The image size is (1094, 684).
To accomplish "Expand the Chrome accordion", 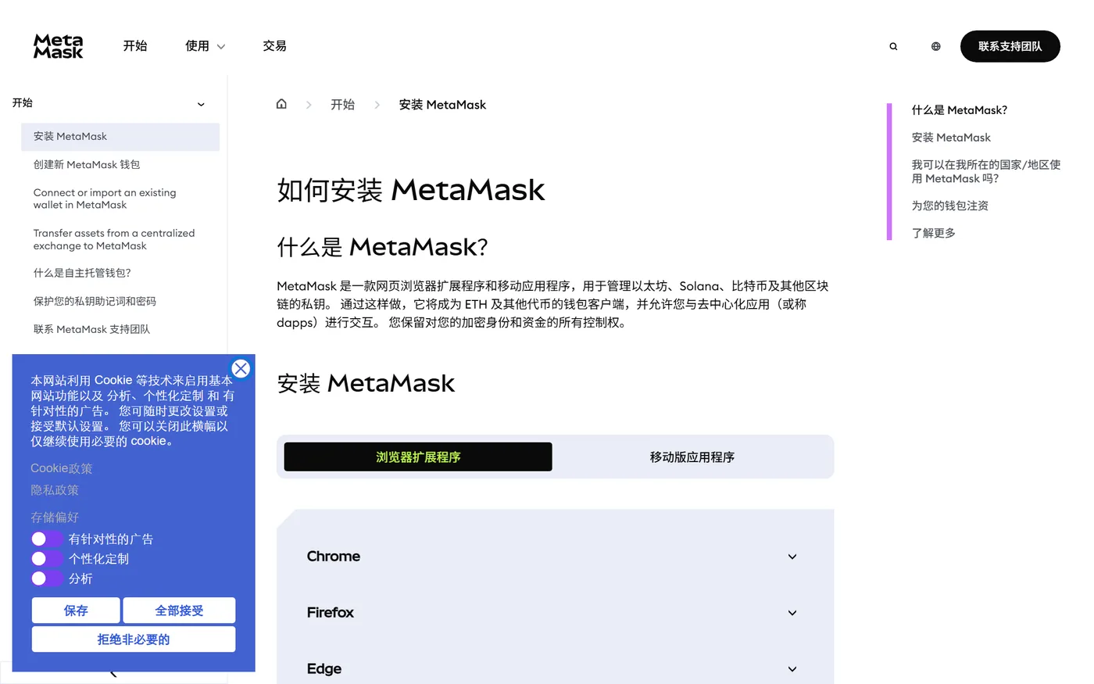I will 555,557.
